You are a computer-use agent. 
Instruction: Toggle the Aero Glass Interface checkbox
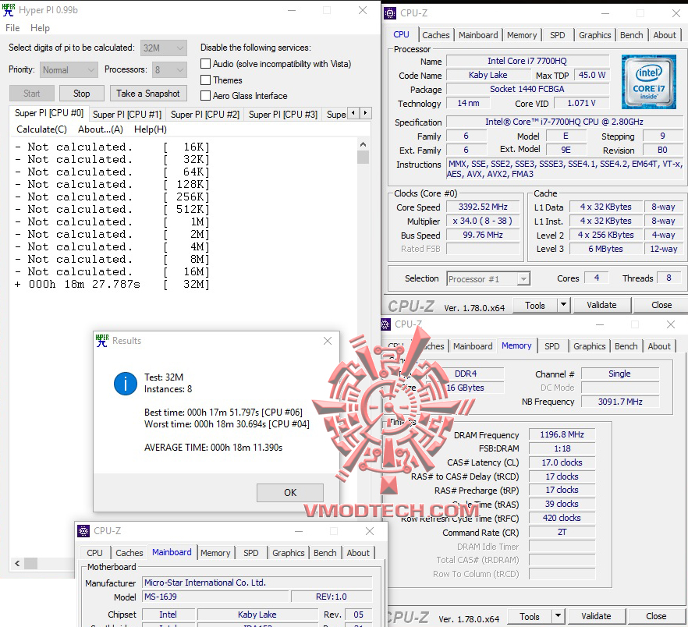[205, 95]
